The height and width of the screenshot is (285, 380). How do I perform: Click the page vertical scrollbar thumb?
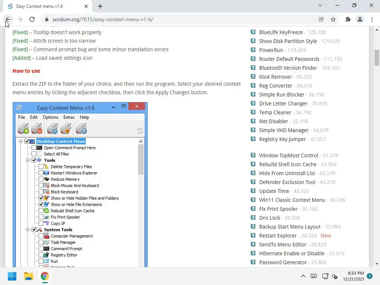tap(377, 58)
